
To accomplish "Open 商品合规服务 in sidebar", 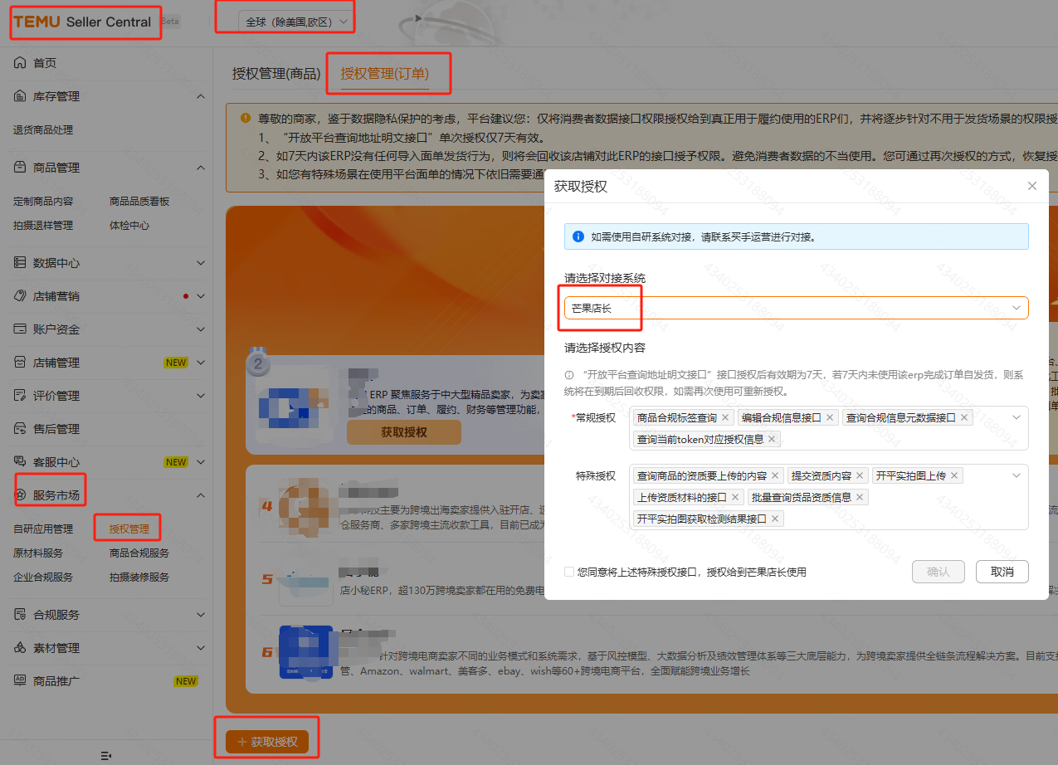I will tap(139, 553).
